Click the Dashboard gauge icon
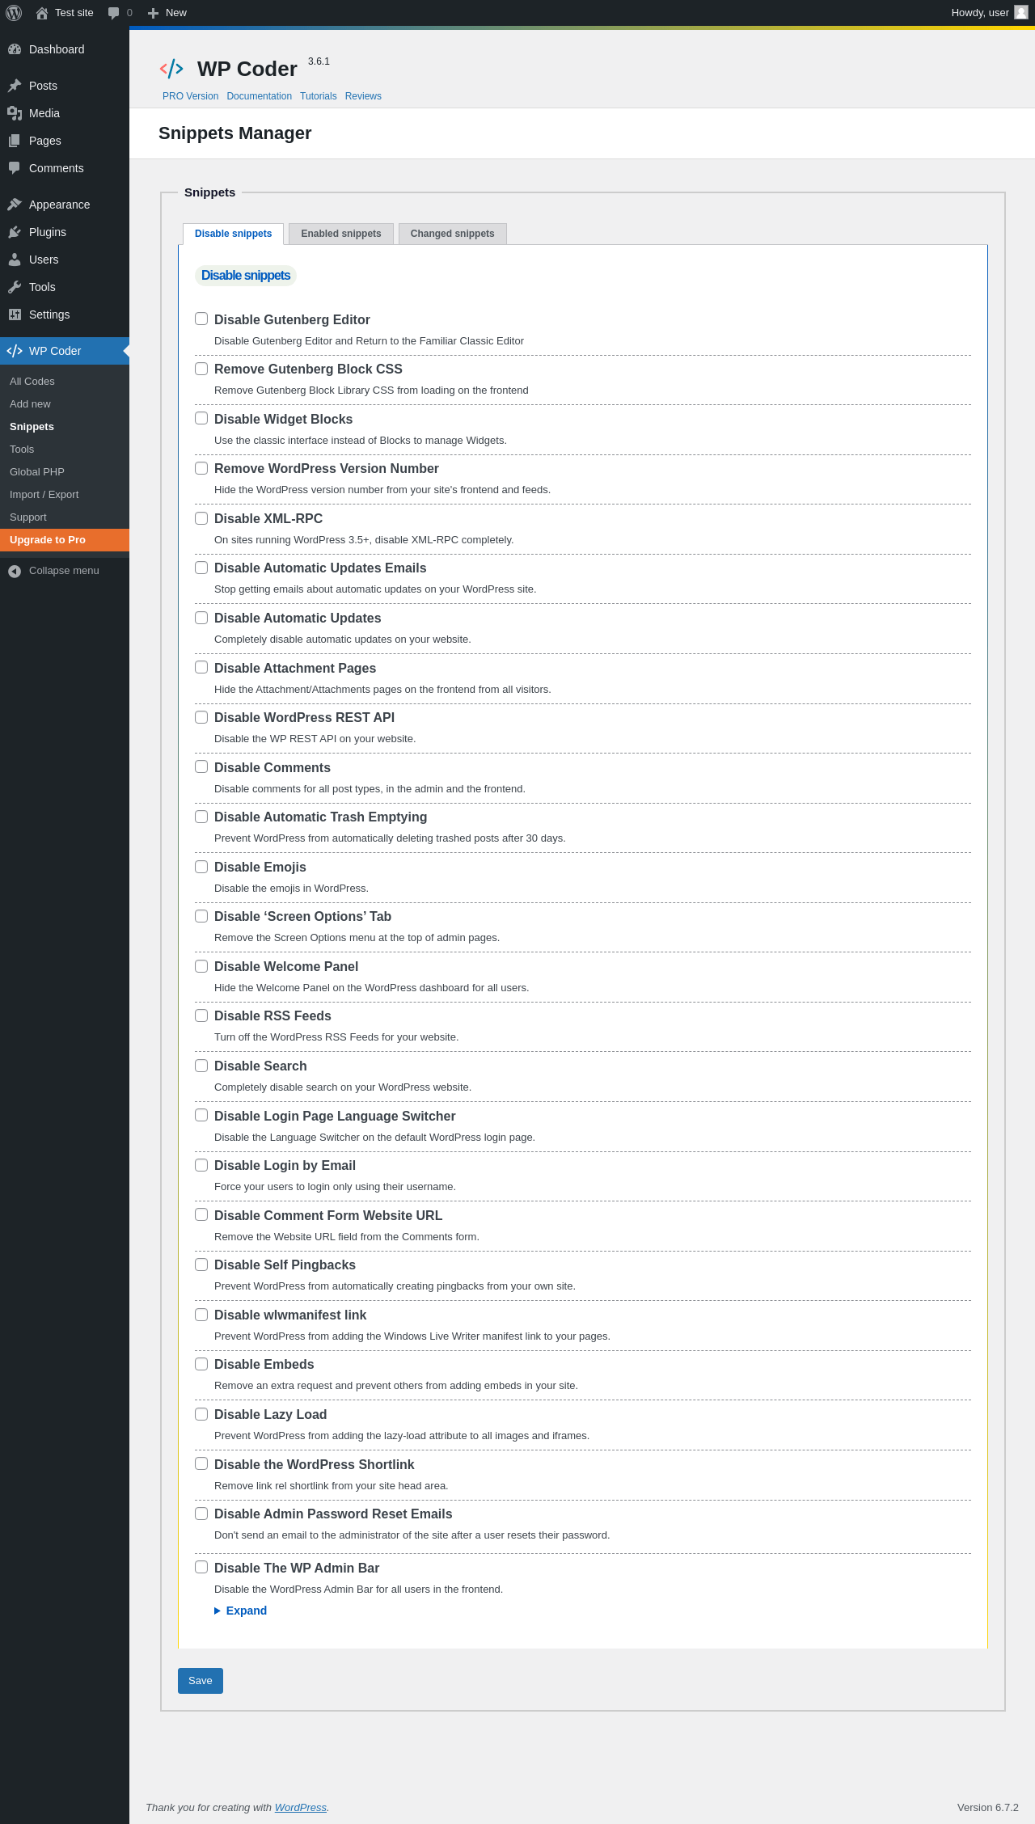Image resolution: width=1035 pixels, height=1824 pixels. point(15,49)
